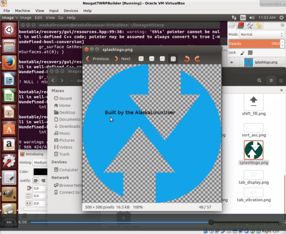Screen dimensions: 286x234
Task: Expand the Hinting dropdown
Action: tap(40, 162)
